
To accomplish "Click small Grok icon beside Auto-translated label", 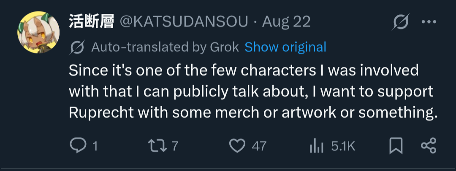I will [x=77, y=47].
